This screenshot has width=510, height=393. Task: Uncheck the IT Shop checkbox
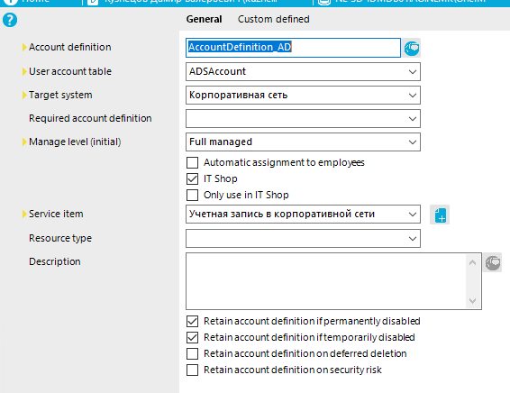click(192, 179)
